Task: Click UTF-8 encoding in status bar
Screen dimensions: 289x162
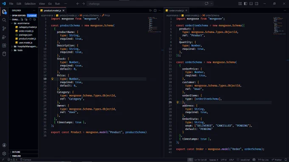Action: (x=224, y=160)
